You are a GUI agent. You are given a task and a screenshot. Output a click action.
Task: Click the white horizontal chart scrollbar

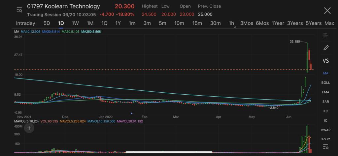click(169, 152)
